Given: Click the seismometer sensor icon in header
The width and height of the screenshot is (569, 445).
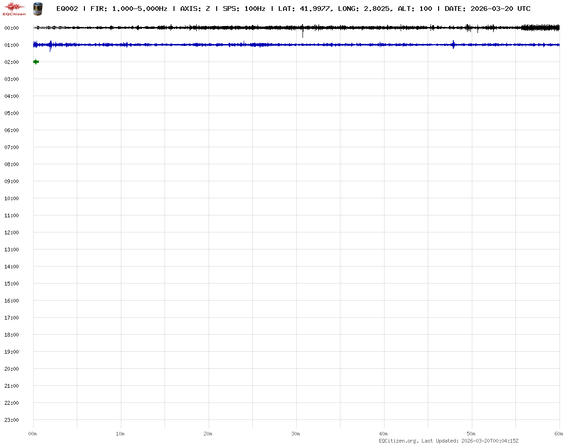Looking at the screenshot, I should coord(37,8).
